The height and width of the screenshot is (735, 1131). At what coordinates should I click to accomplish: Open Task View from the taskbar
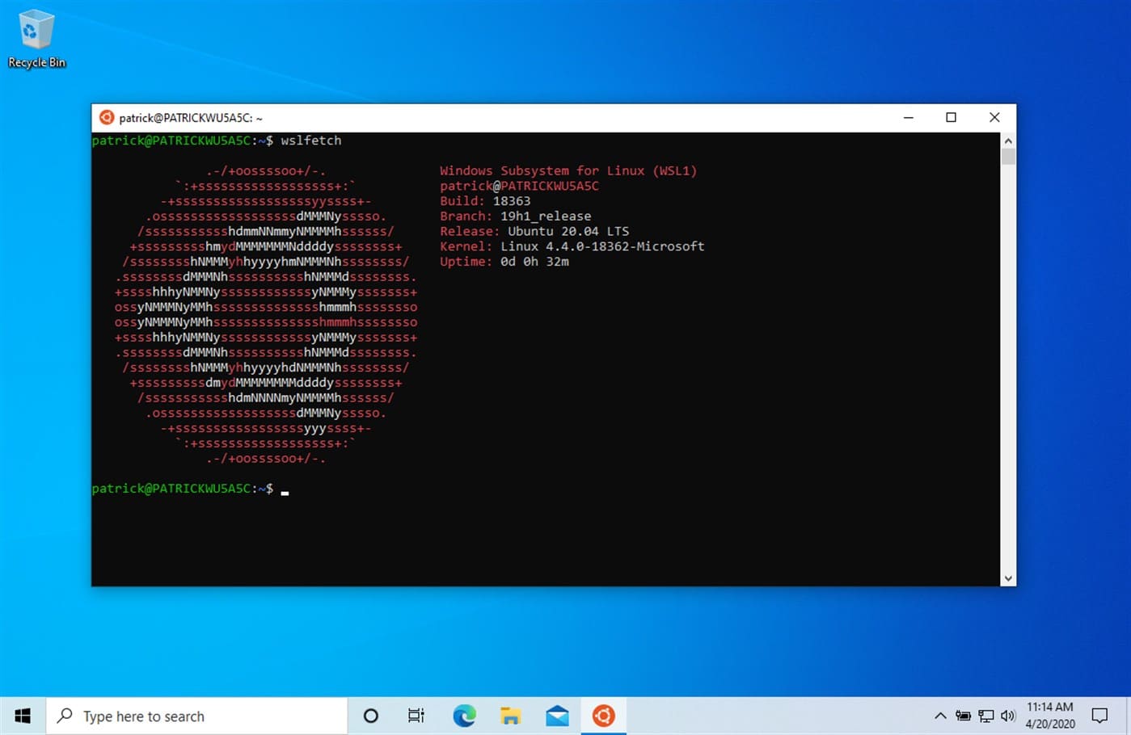pos(416,716)
